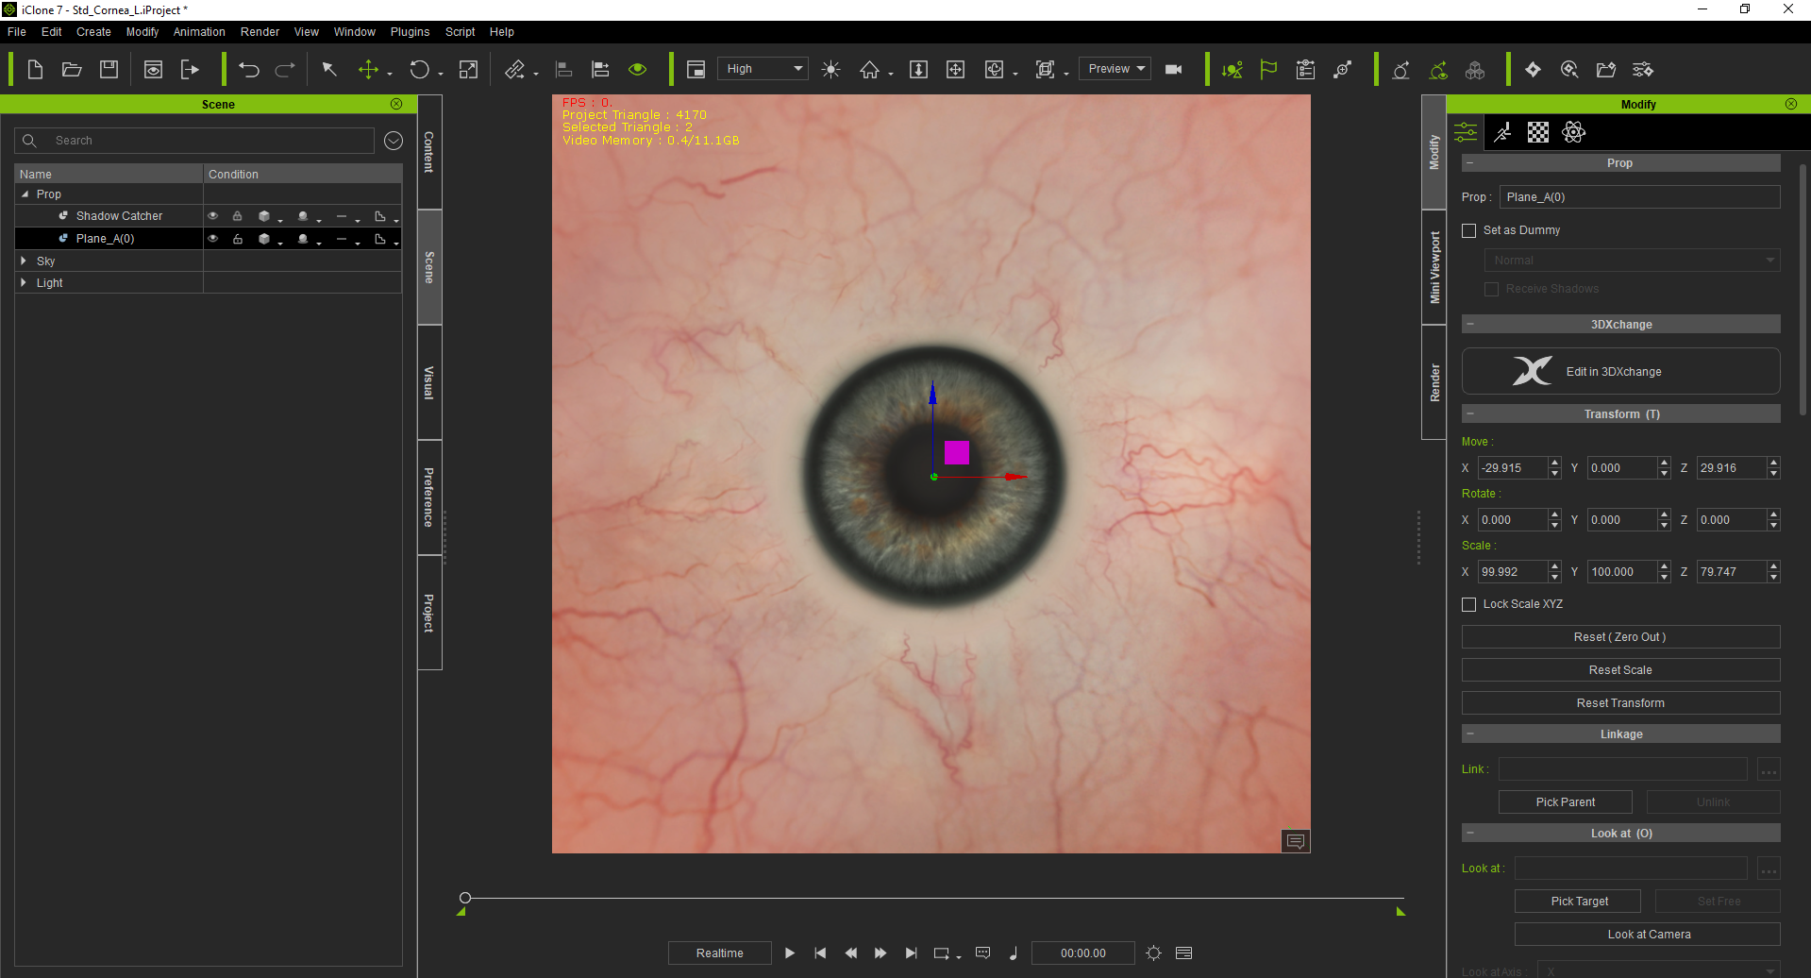Expand the Light tree group
Image resolution: width=1811 pixels, height=978 pixels.
click(x=24, y=282)
